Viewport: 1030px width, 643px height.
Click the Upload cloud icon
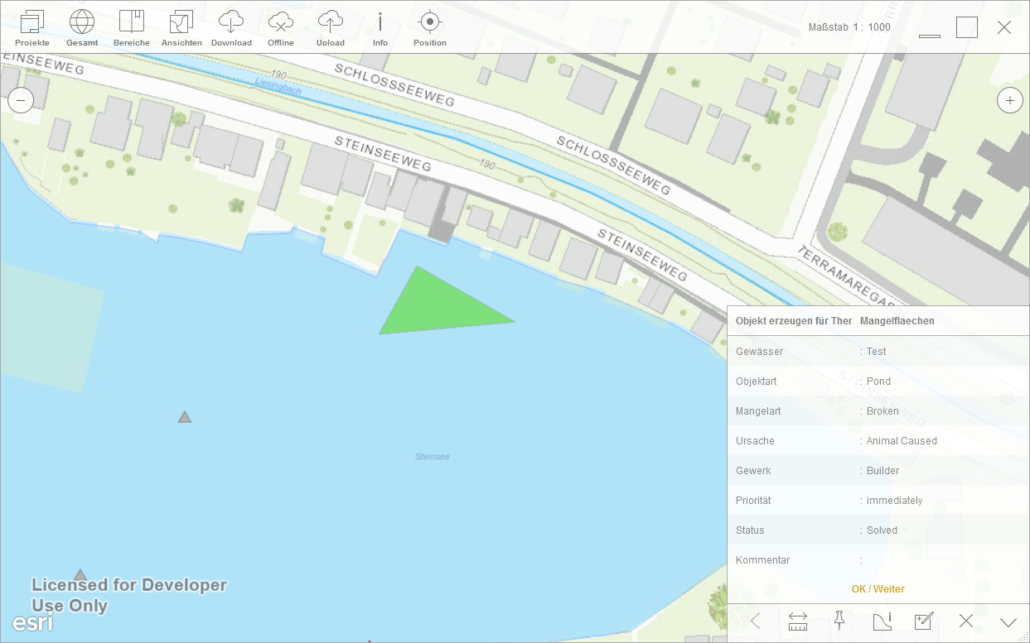coord(331,28)
